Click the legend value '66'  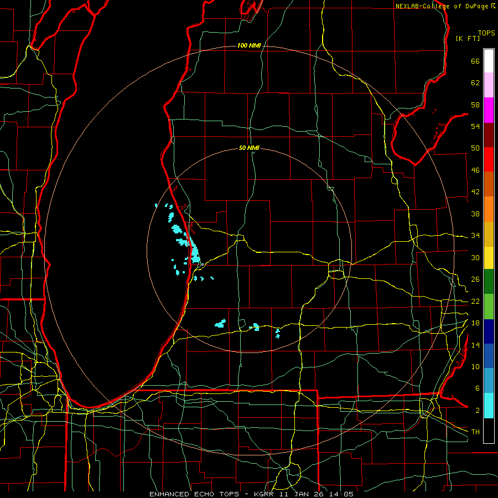coord(475,61)
